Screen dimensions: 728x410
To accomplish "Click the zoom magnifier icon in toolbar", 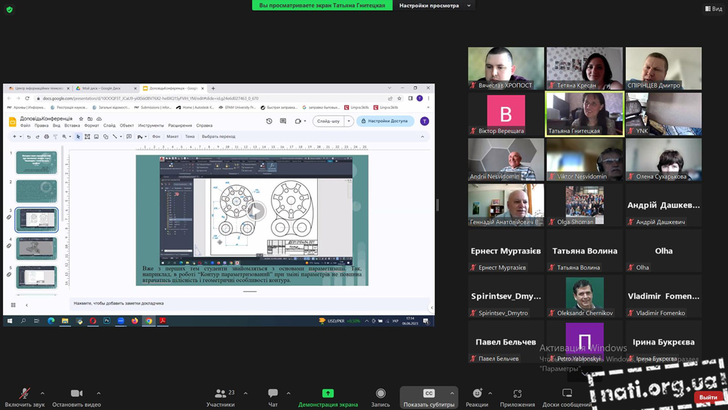I will pyautogui.click(x=64, y=137).
